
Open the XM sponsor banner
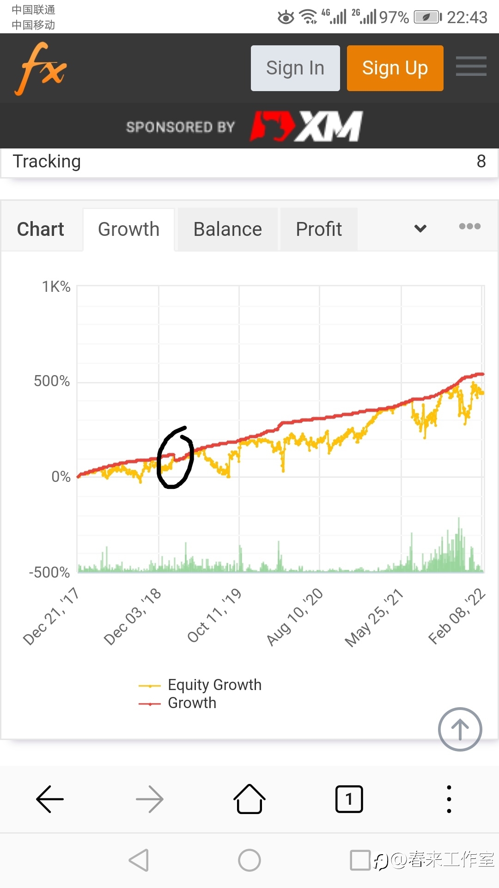[x=245, y=126]
